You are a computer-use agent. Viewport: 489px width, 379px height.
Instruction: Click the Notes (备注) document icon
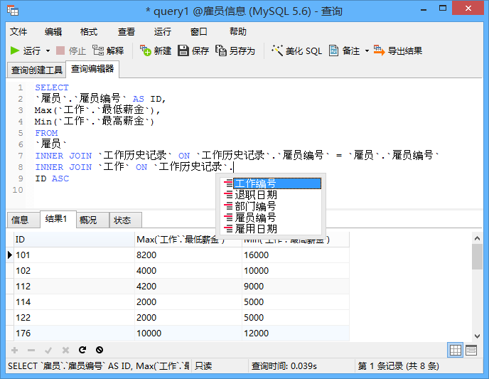333,50
